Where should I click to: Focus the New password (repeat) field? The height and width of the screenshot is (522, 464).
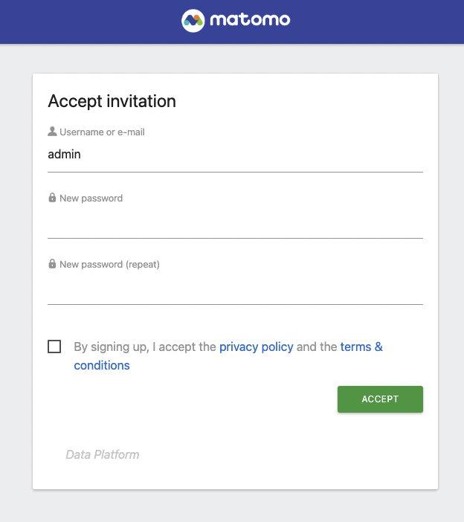pos(235,289)
